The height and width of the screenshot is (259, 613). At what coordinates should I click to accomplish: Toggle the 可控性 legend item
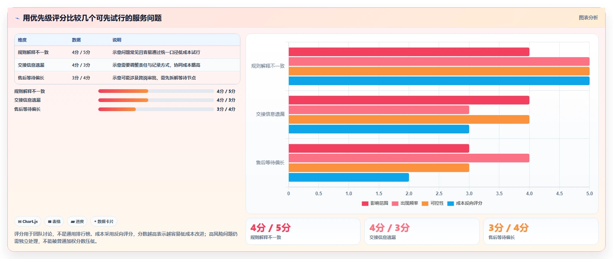433,203
